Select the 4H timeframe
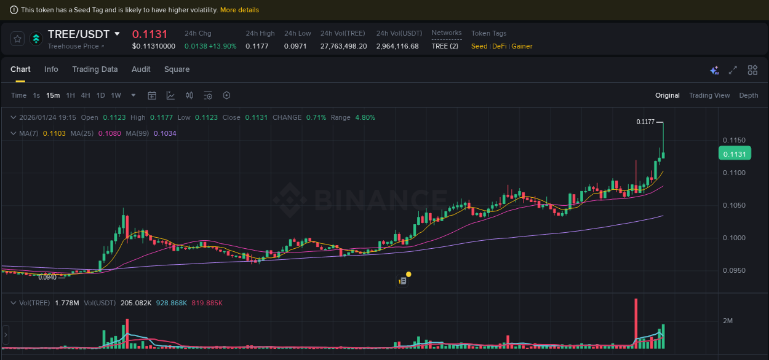This screenshot has height=360, width=769. point(85,95)
